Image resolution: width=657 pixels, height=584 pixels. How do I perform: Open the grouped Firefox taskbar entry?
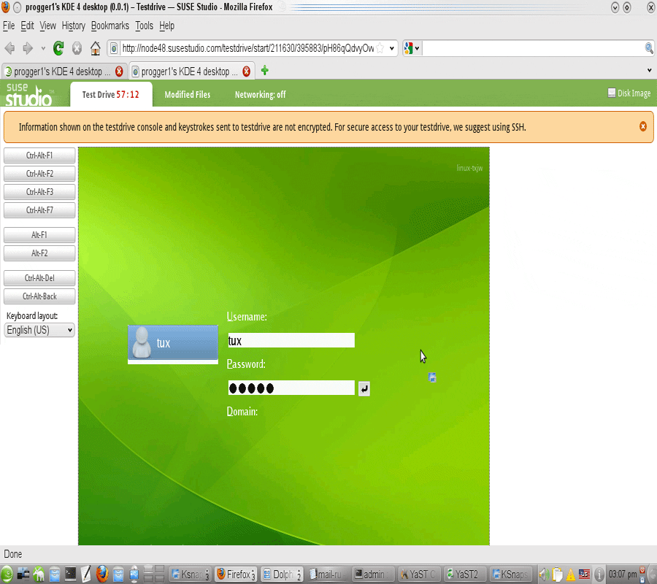(x=236, y=574)
